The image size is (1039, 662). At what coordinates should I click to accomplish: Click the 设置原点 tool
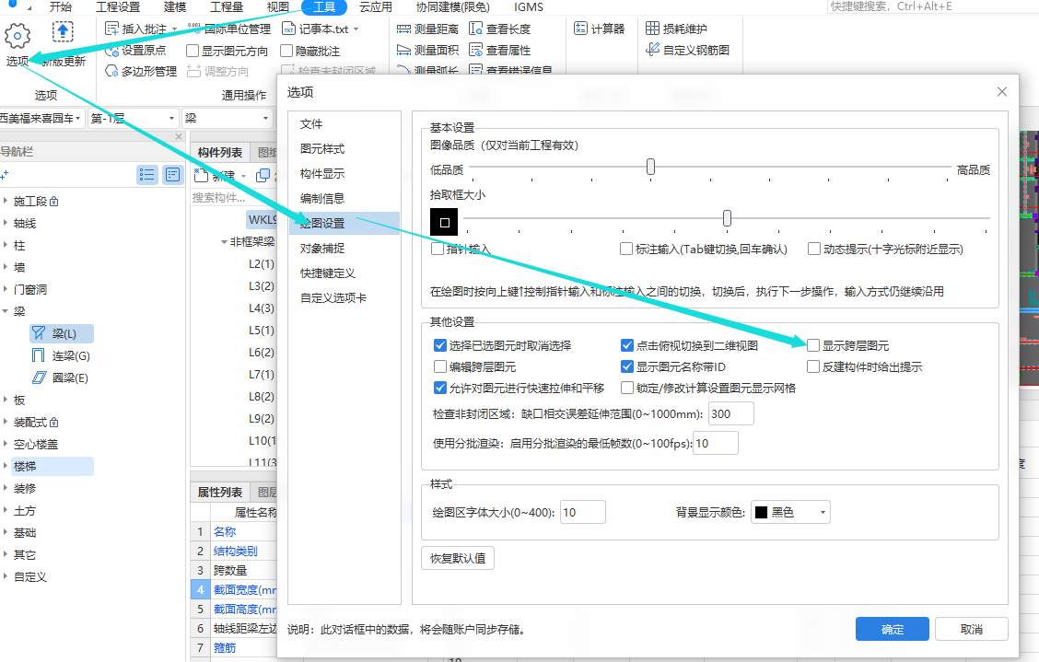tap(135, 51)
